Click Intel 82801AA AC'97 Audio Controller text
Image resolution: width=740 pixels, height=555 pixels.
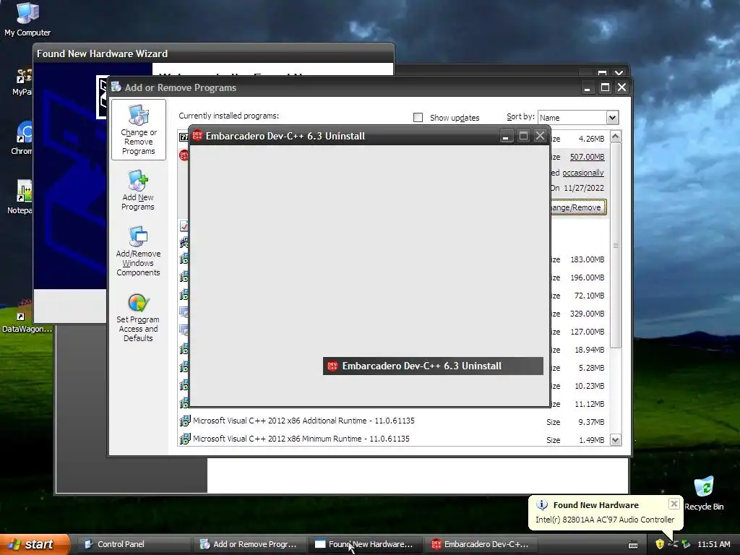[x=605, y=519]
